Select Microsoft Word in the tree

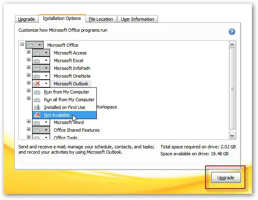[x=69, y=122]
